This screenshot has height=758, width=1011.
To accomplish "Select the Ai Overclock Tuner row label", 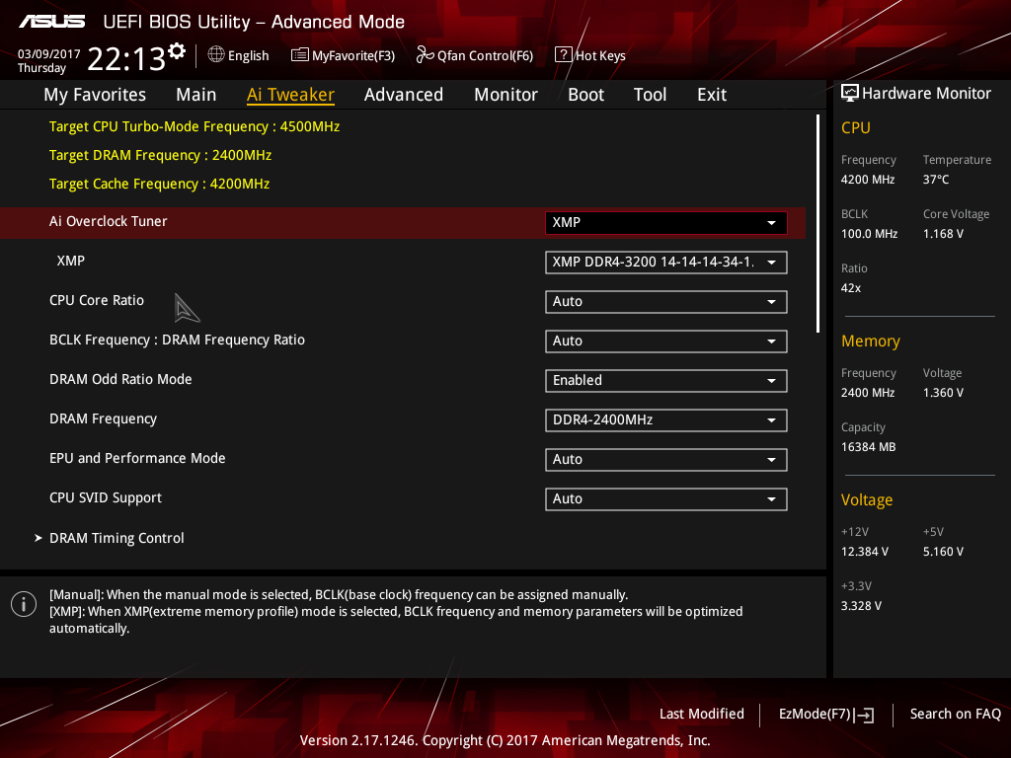I will [x=109, y=222].
